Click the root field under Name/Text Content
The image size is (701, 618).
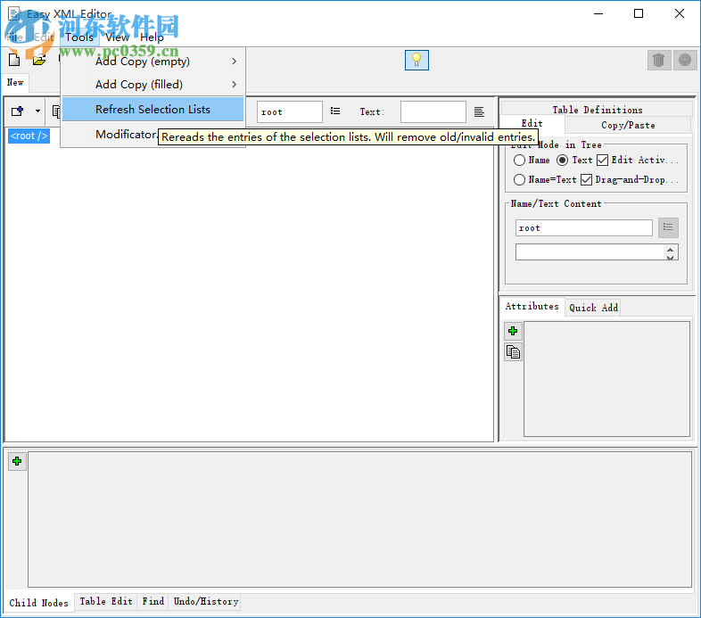pyautogui.click(x=583, y=227)
